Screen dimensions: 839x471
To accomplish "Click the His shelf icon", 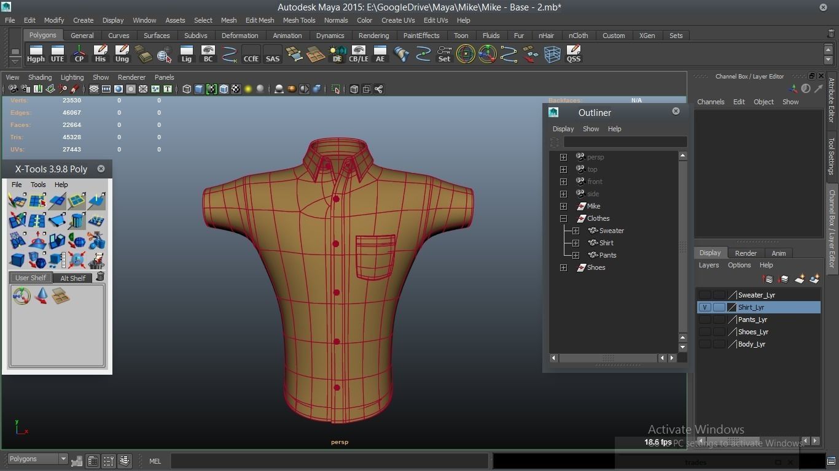I will pos(100,54).
